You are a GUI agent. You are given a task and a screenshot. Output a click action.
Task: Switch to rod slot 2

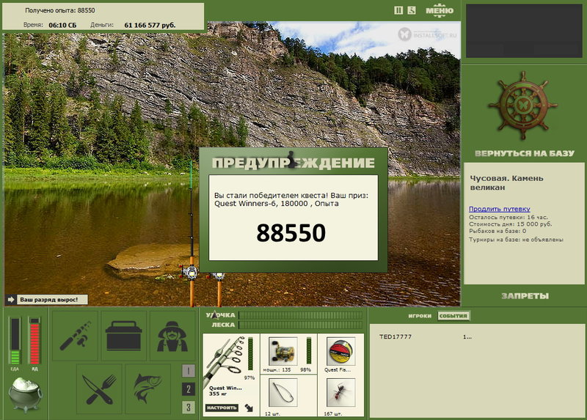189,389
